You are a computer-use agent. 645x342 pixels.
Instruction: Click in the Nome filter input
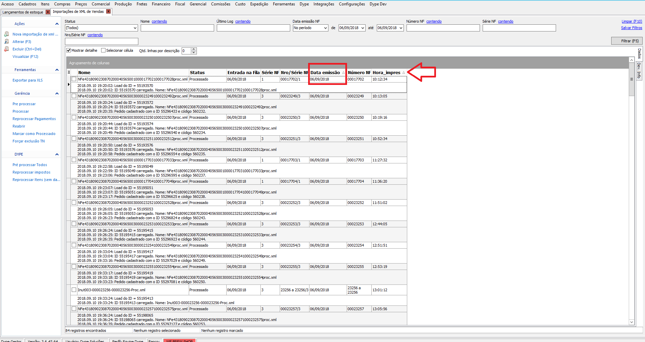[177, 28]
